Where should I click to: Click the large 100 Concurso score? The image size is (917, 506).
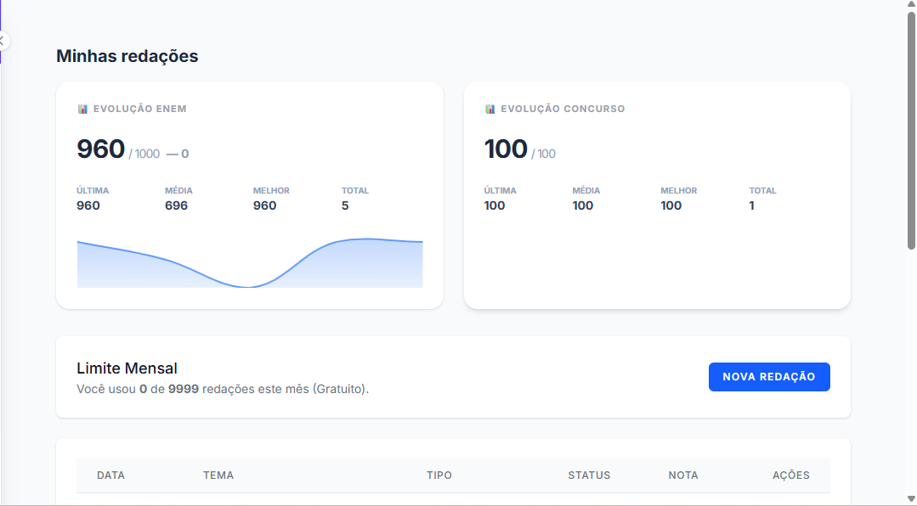click(506, 149)
